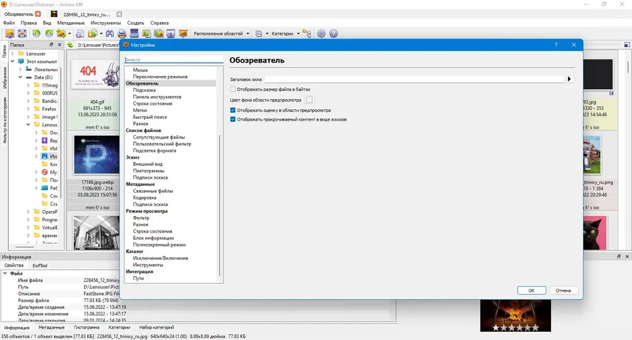Screen dimensions: 632x340
Task: Click the Заголовок окна text field
Action: point(414,80)
